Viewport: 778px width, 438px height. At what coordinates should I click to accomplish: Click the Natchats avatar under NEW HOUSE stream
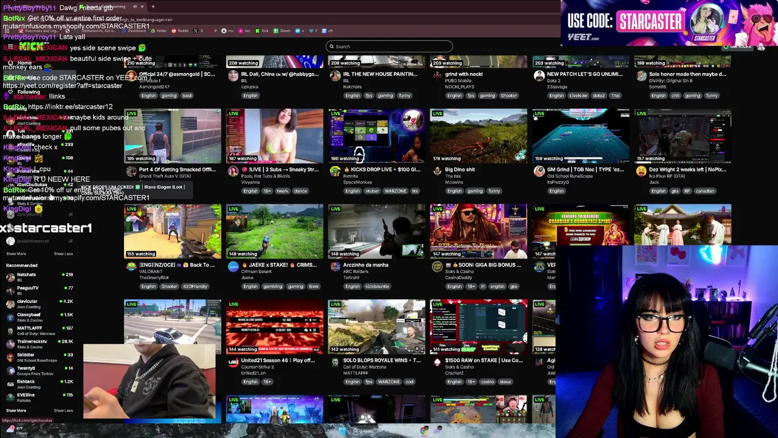pyautogui.click(x=335, y=75)
